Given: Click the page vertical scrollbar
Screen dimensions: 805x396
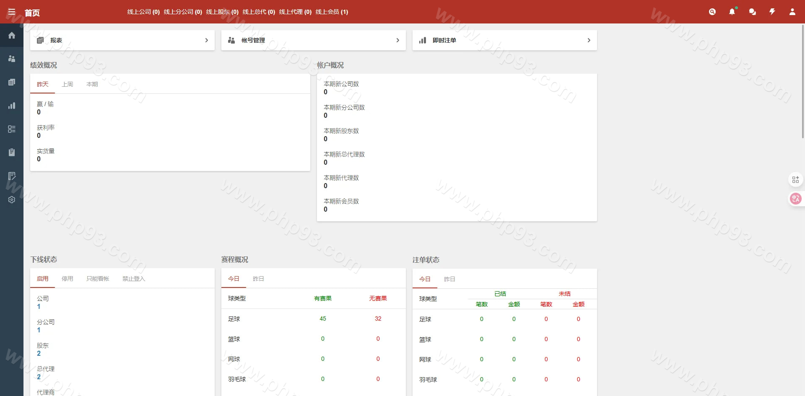Looking at the screenshot, I should pyautogui.click(x=802, y=84).
